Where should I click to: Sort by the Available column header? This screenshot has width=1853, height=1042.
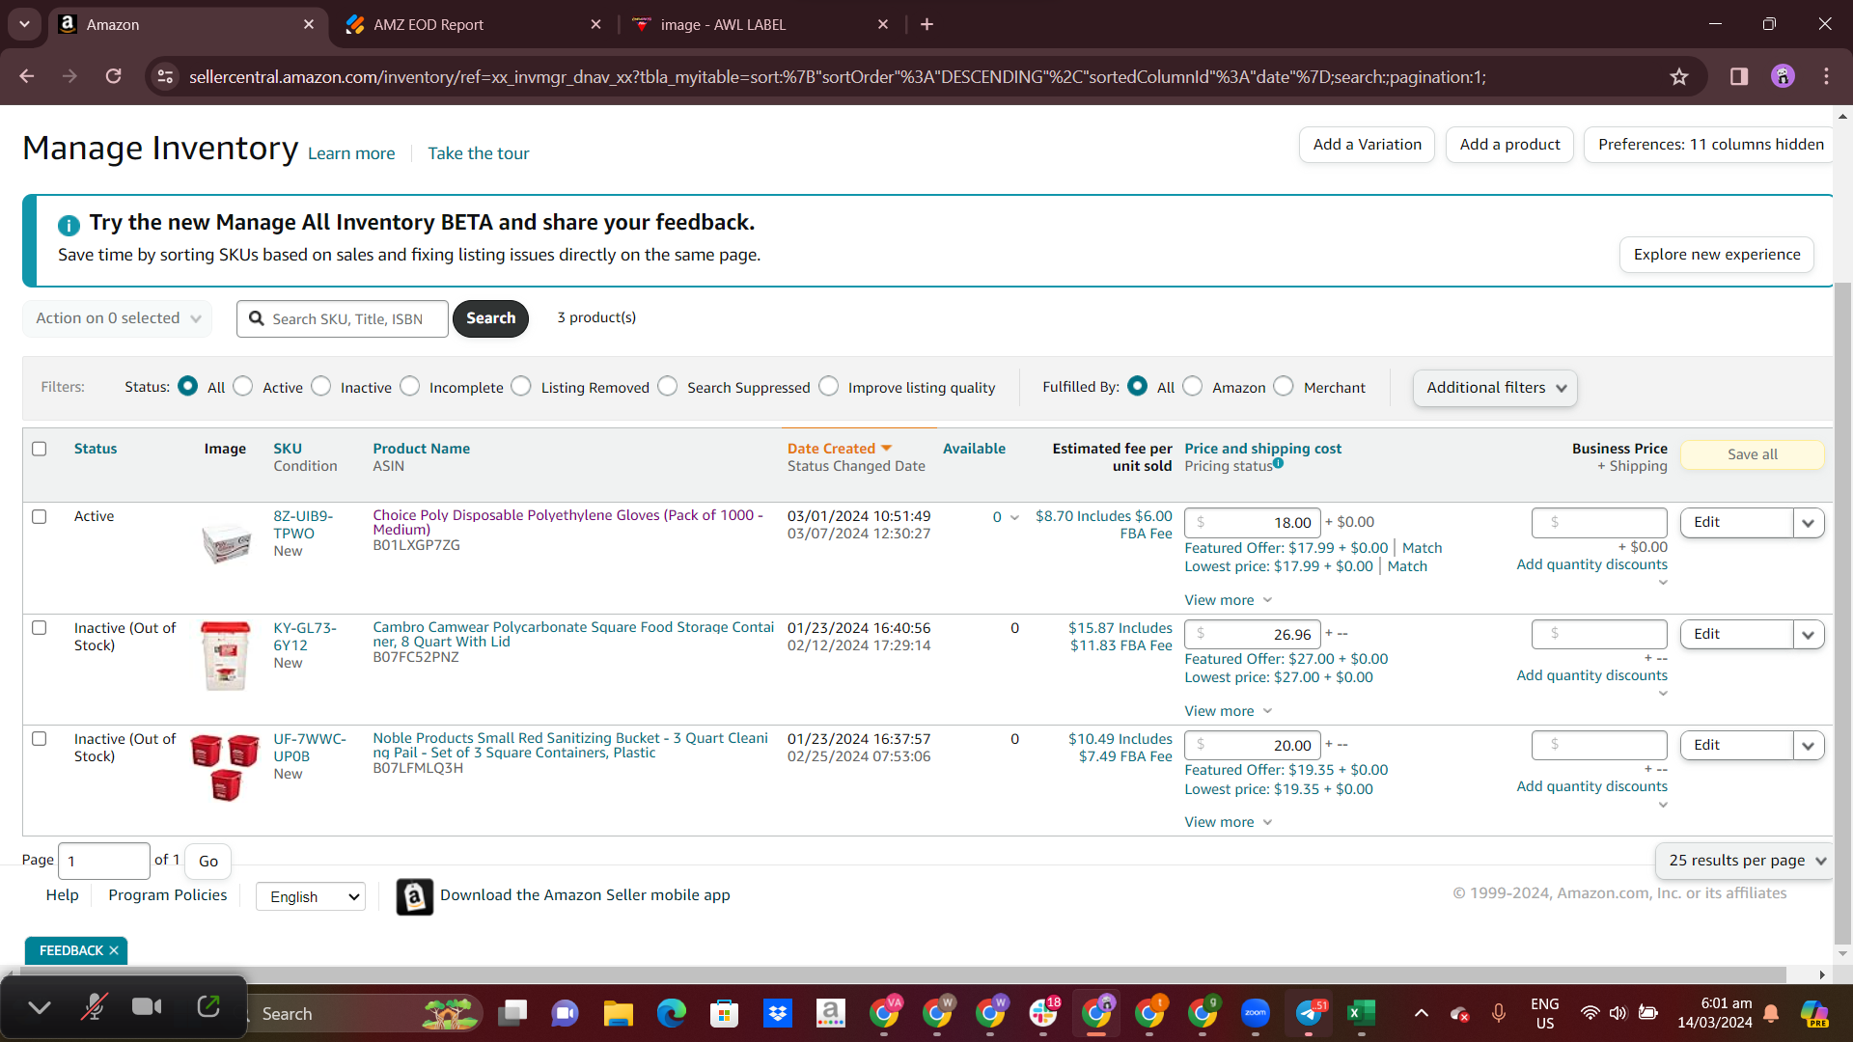coord(974,449)
